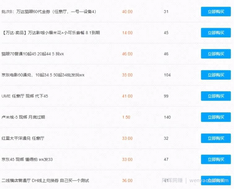Buy the 【万达-卖品】 popcorn and cola combo
234x189 pixels.
[216, 32]
